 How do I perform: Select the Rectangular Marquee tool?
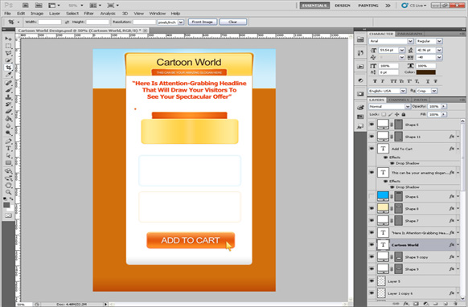click(x=8, y=46)
